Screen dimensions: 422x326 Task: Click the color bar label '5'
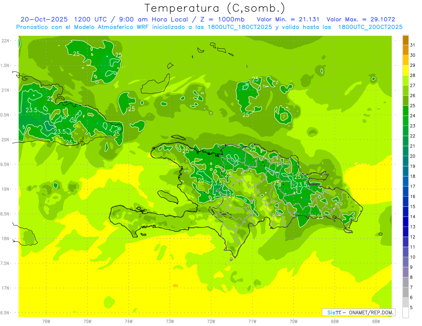coord(411,307)
